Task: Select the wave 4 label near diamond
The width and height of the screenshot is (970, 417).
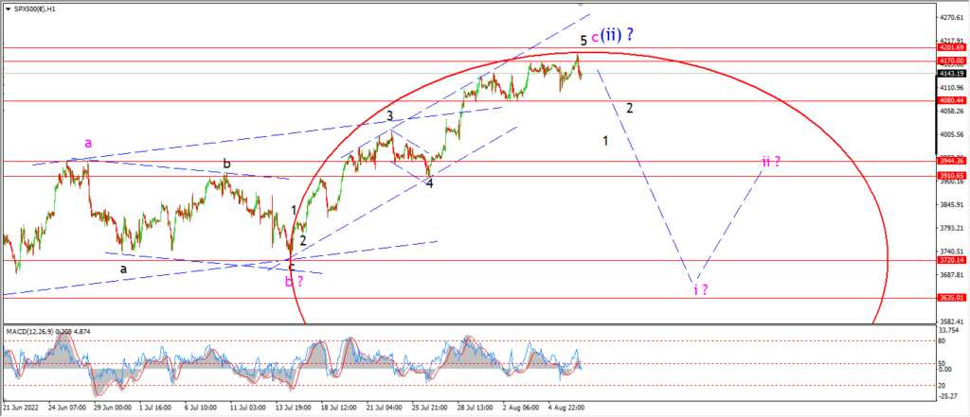Action: point(429,183)
